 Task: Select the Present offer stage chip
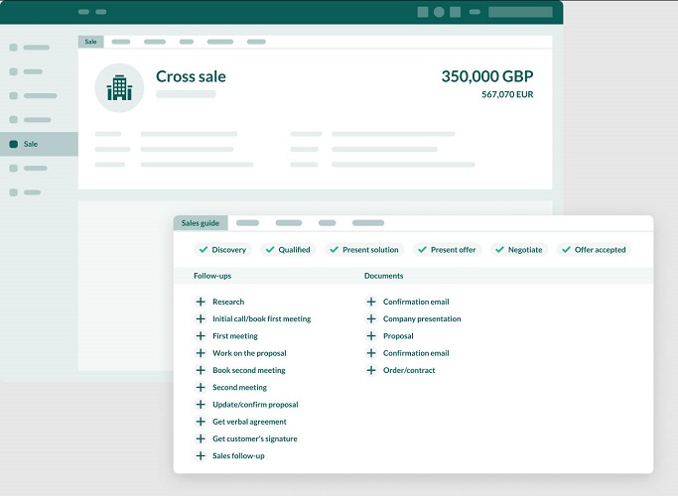coord(447,250)
